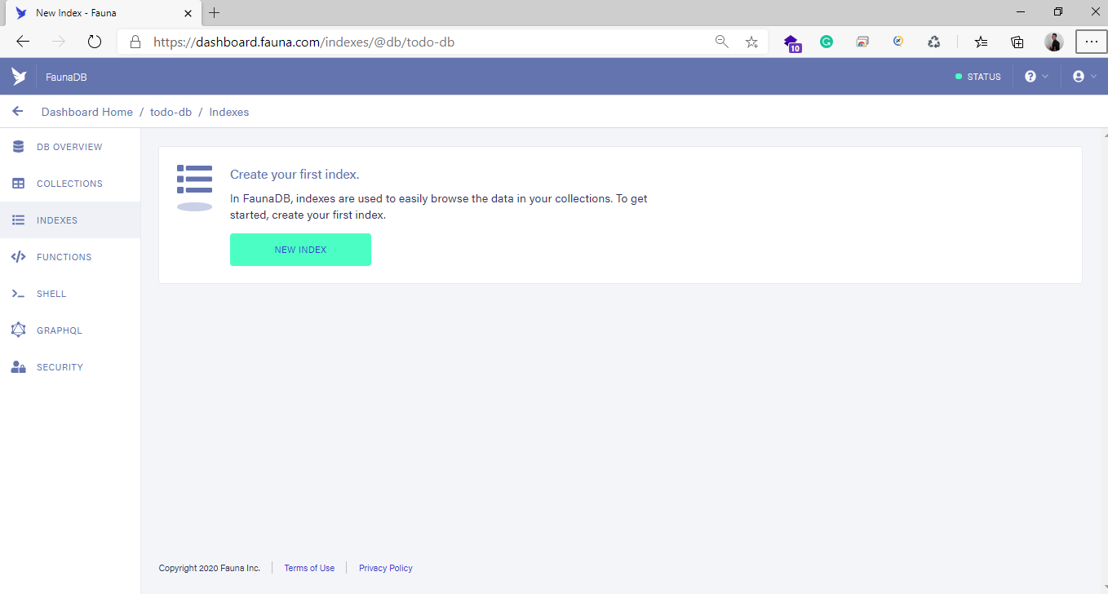1108x594 pixels.
Task: Open FUNCTIONS in the sidebar
Action: (70, 257)
